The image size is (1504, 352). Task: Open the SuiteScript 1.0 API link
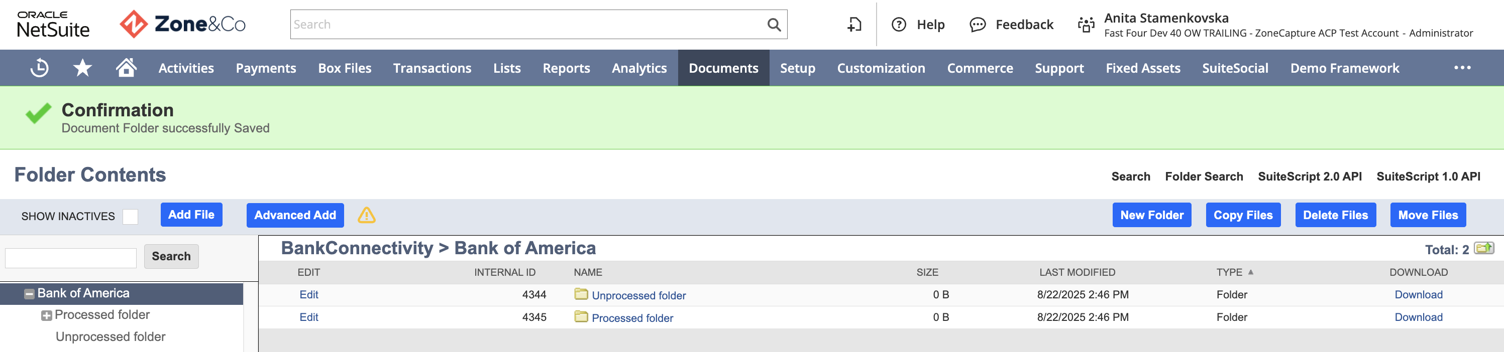point(1428,177)
